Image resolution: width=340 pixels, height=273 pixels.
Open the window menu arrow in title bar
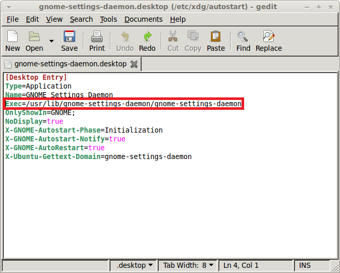[x=9, y=7]
